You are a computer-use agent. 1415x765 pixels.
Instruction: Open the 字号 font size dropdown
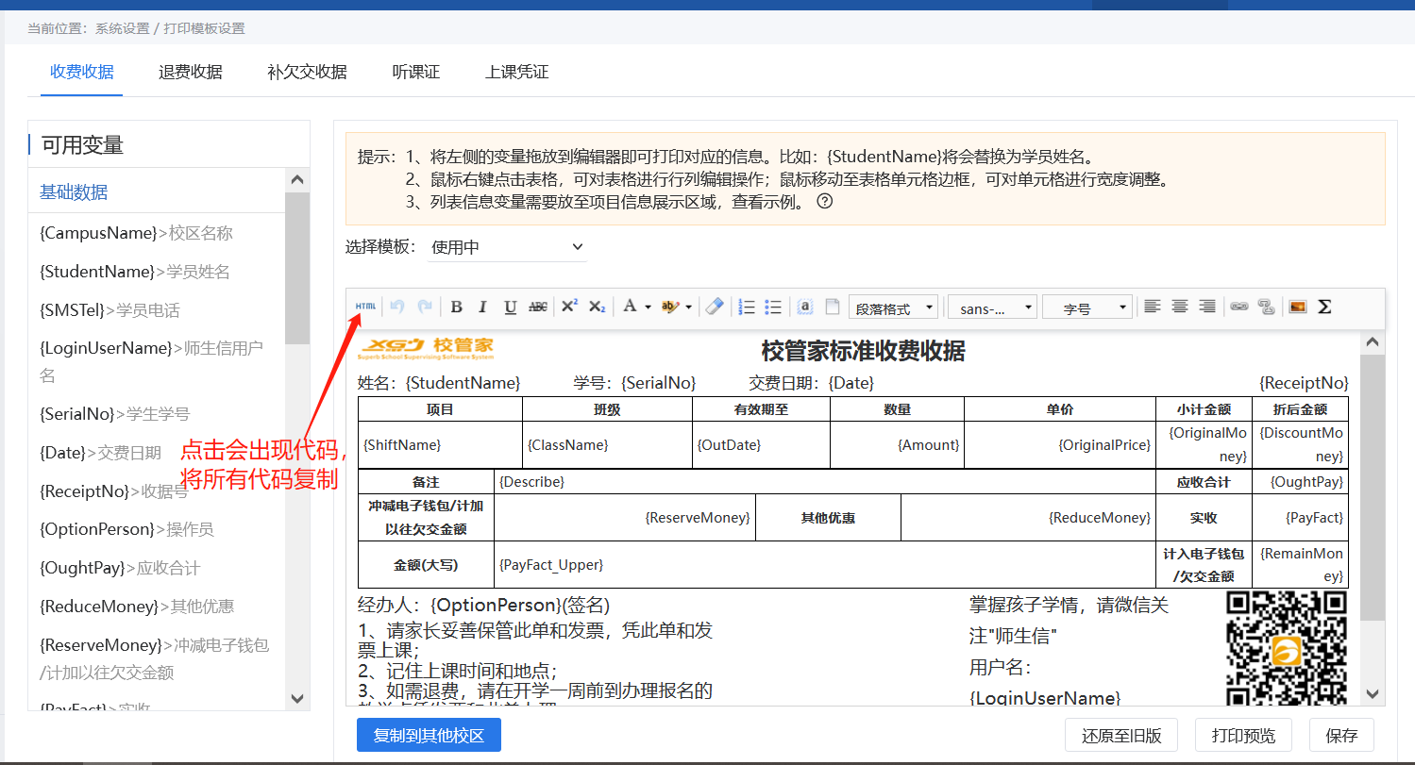coord(1087,308)
